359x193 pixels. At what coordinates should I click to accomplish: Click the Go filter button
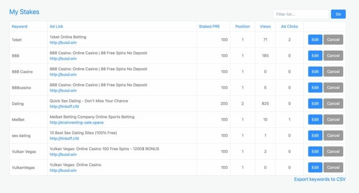click(x=338, y=14)
